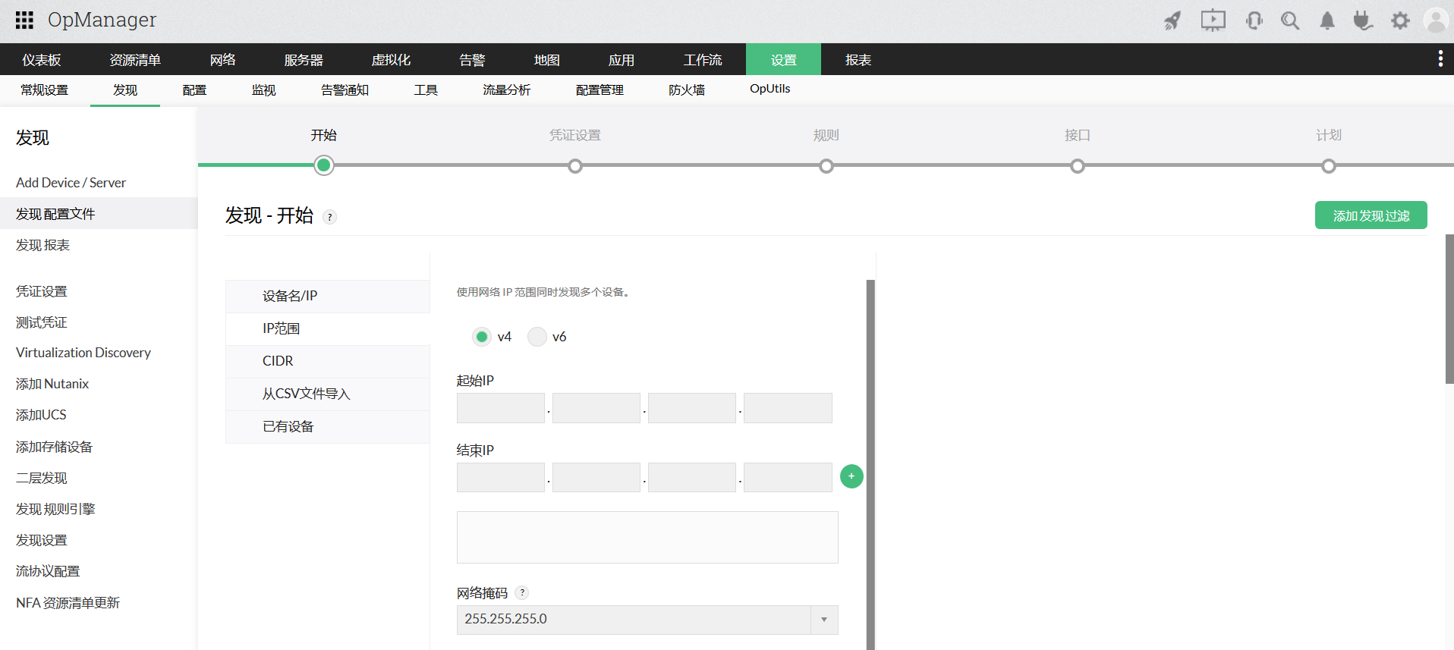Click help icon beside 发现 - 开始
Viewport: 1454px width, 650px height.
coord(329,217)
